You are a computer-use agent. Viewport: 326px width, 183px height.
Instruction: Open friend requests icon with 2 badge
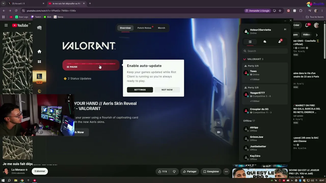coord(280,41)
